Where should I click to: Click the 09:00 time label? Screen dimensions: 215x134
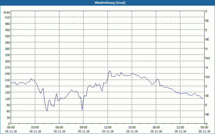click(x=84, y=128)
